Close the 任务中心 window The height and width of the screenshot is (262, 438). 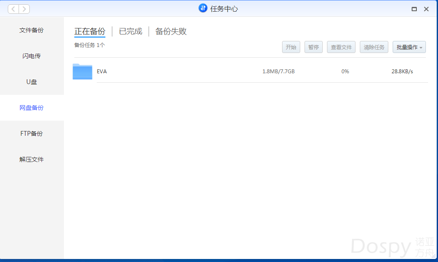426,9
